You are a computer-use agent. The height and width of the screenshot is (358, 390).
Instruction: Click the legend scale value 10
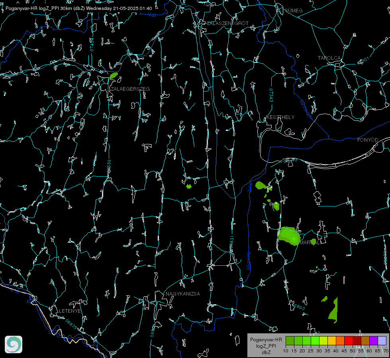click(x=286, y=351)
